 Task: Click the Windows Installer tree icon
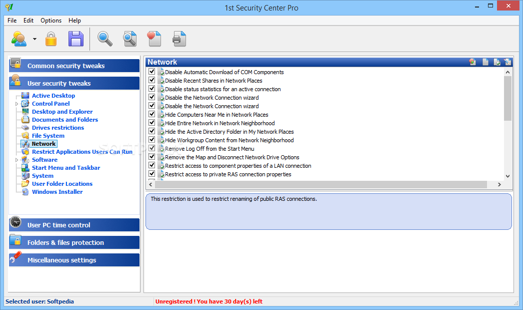click(x=25, y=192)
